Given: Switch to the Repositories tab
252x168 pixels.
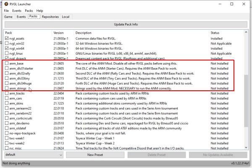Looking at the screenshot, I should tap(50, 17).
